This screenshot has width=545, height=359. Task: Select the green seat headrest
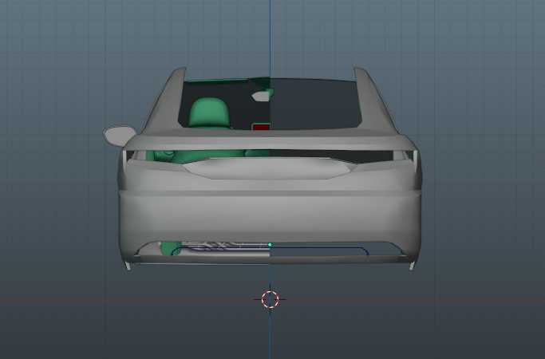[x=209, y=112]
